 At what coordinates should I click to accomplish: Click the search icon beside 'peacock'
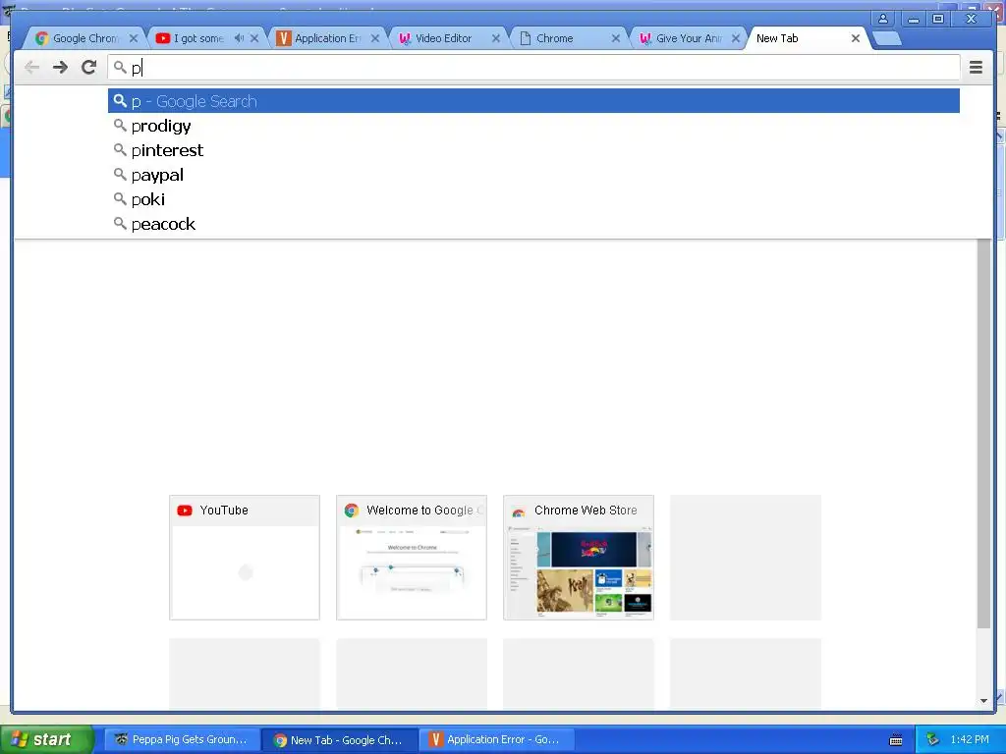[x=120, y=223]
